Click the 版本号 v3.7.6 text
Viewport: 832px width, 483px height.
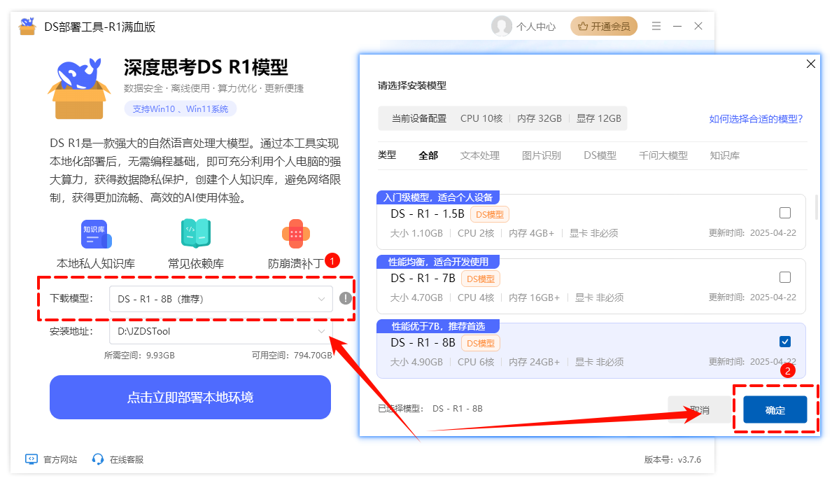pyautogui.click(x=673, y=460)
